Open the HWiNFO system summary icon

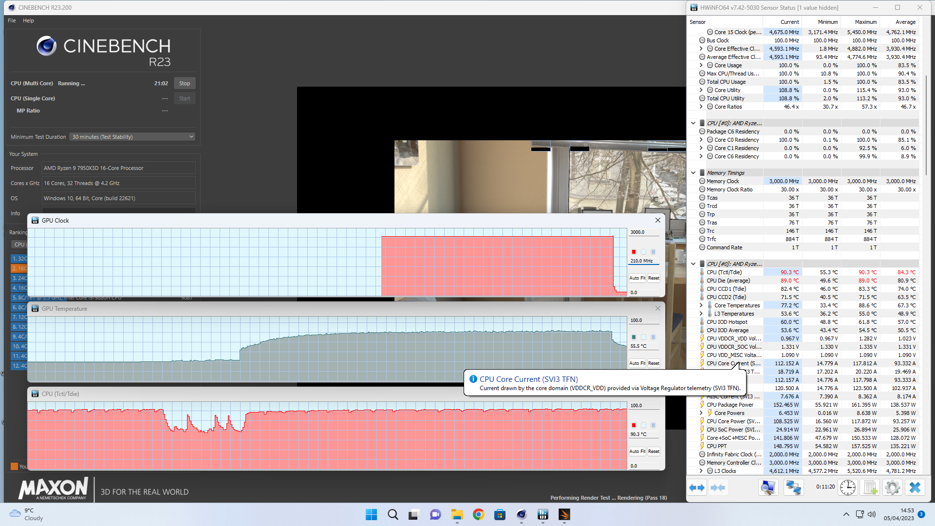768,488
